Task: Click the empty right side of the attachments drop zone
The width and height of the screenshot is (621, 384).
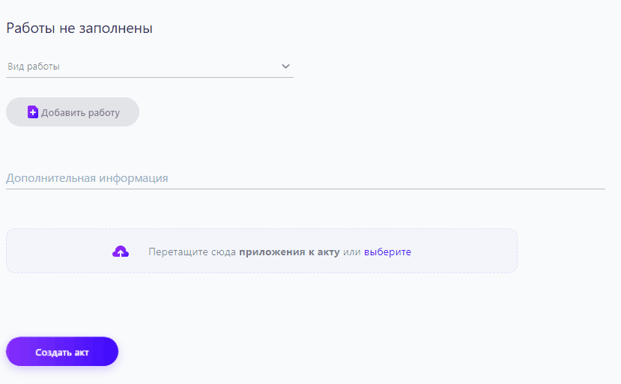Action: [472, 252]
